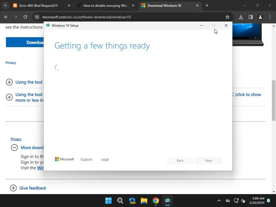The width and height of the screenshot is (276, 207).
Task: Open File Explorer from taskbar
Action: (144, 201)
